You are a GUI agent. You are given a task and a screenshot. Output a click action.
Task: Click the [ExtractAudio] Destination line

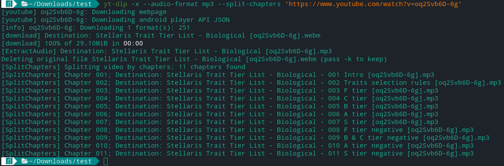[x=167, y=52]
